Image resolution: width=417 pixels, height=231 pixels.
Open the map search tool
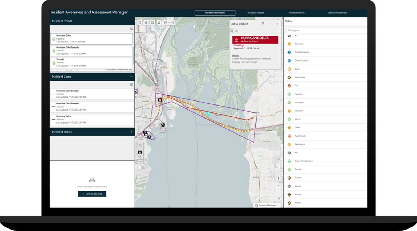pos(140,22)
